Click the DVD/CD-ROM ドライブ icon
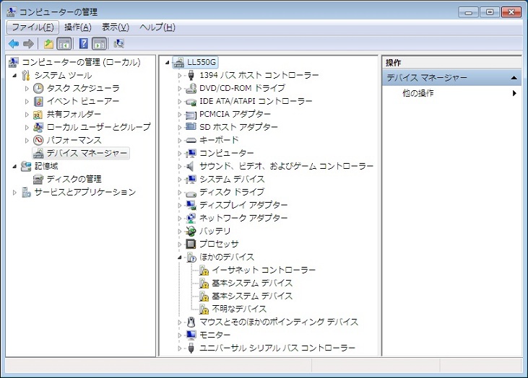This screenshot has width=528, height=378. 191,89
